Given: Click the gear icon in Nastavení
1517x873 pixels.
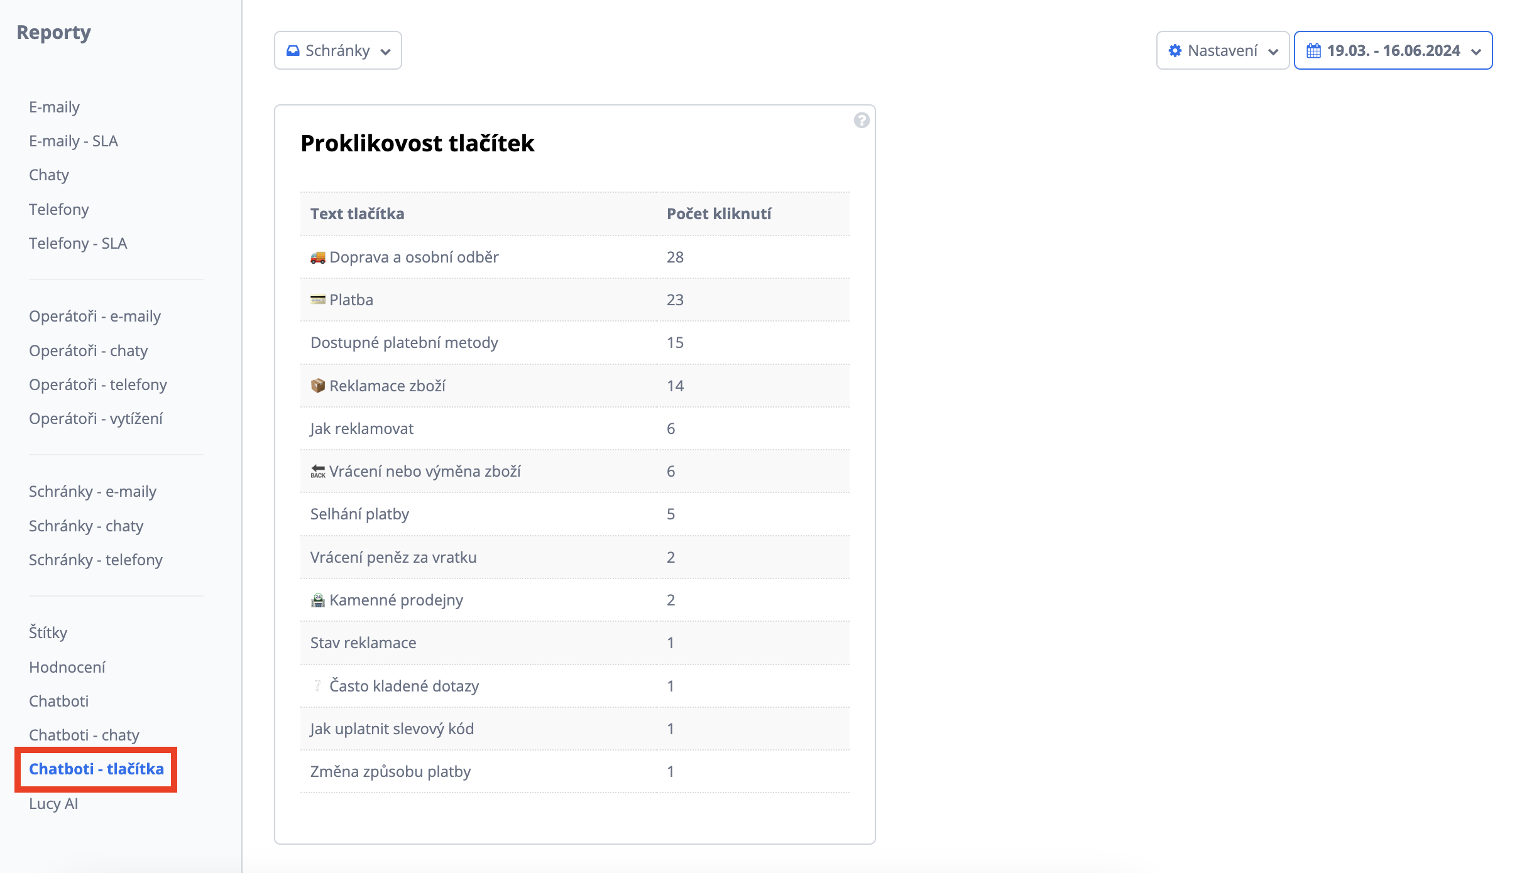Looking at the screenshot, I should (1175, 51).
